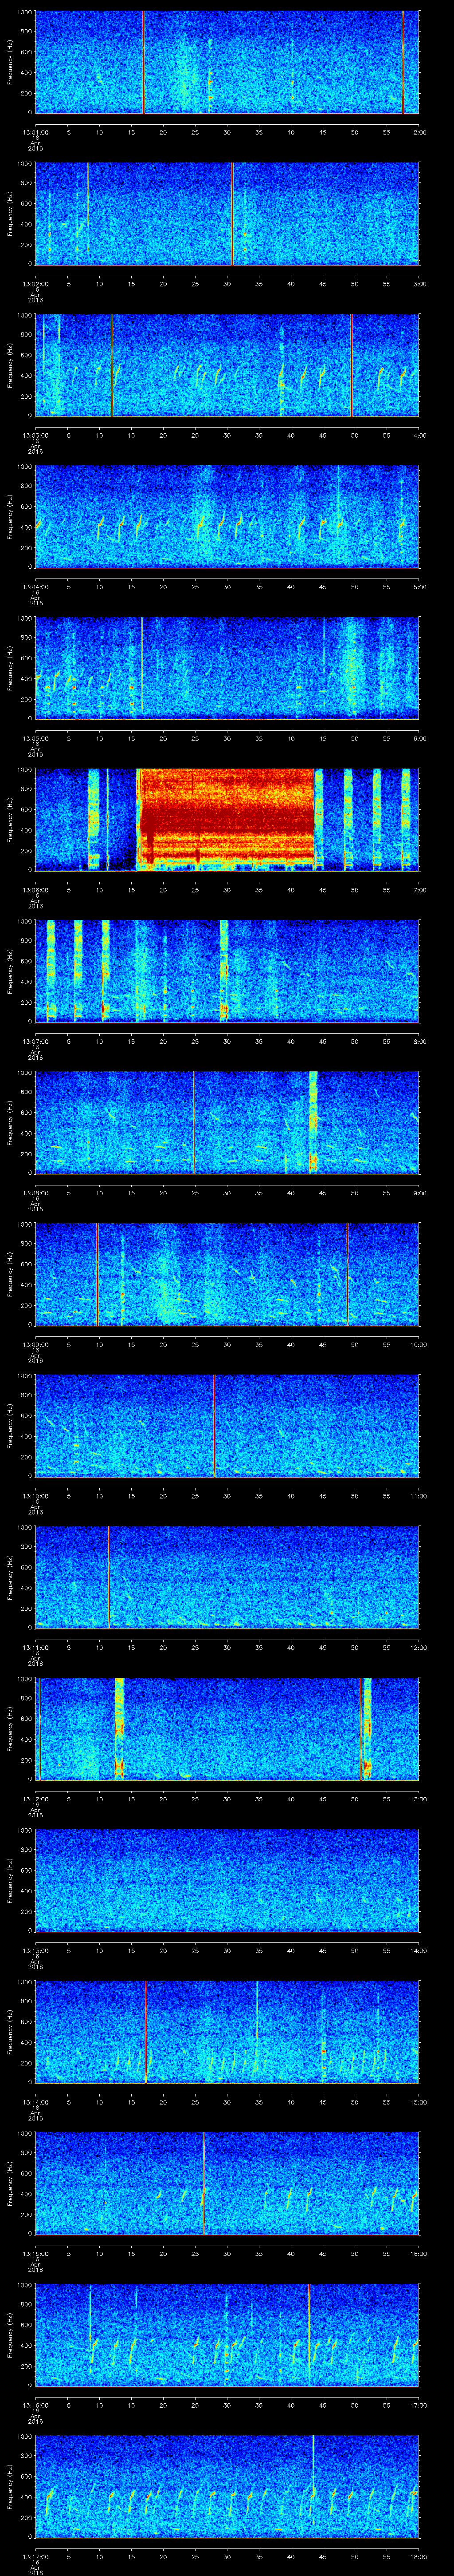The image size is (454, 2576).
Task: Select the spectrogram panel starting at 13:14:00
Action: click(227, 2032)
